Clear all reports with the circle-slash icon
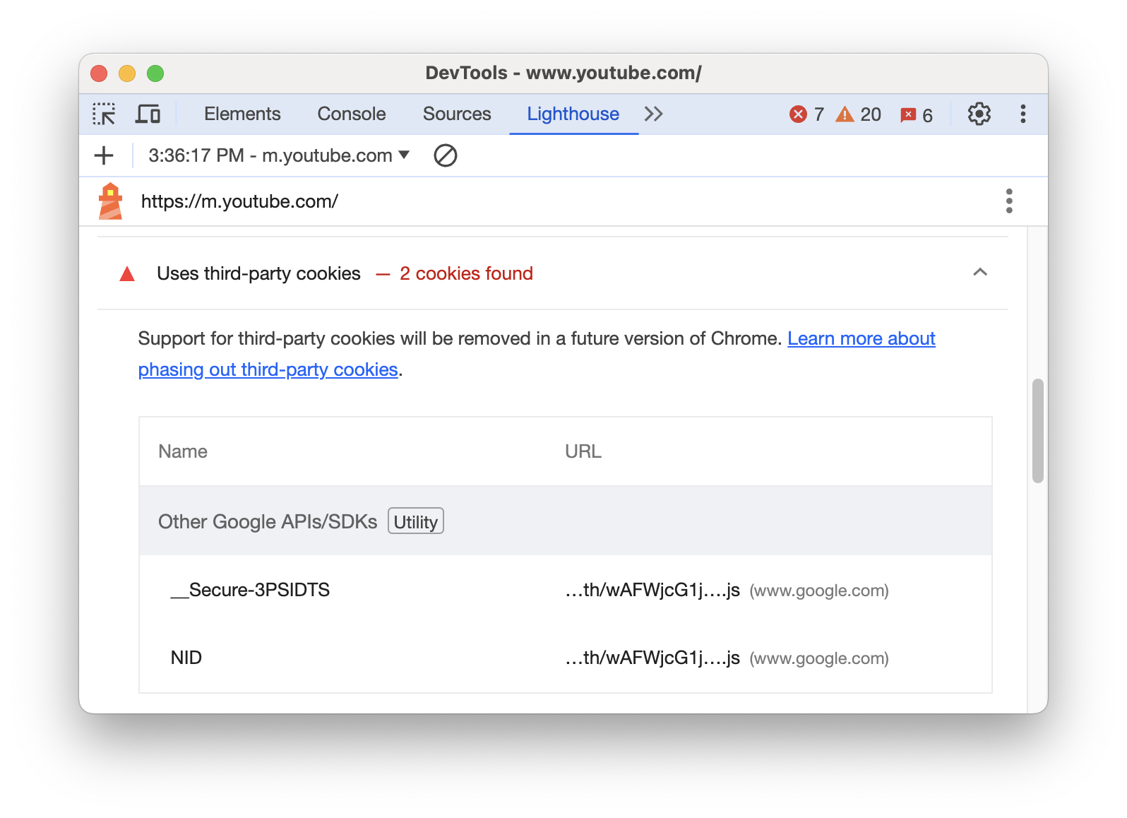Image resolution: width=1127 pixels, height=818 pixels. click(445, 155)
